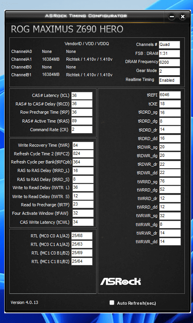This screenshot has width=193, height=323.
Task: Select the tRDRD_dr value field
Action: (x=170, y=130)
